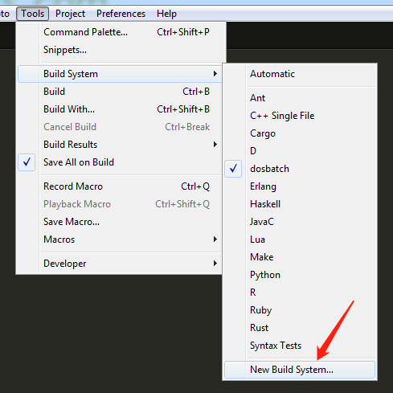Click New Build System... entry
The width and height of the screenshot is (393, 393).
300,370
